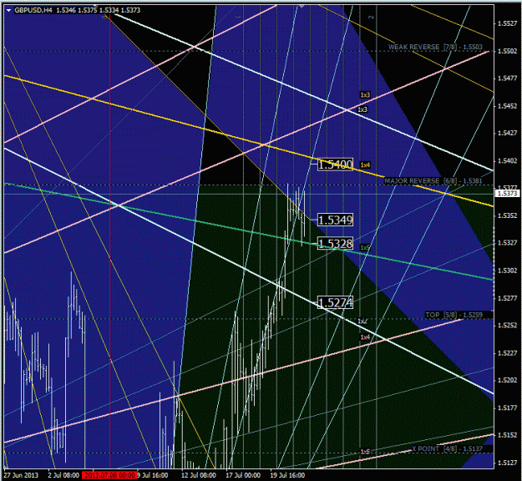Click the green 1x8 label beside 1.5328
Viewport: 522px width, 481px height.
click(365, 247)
